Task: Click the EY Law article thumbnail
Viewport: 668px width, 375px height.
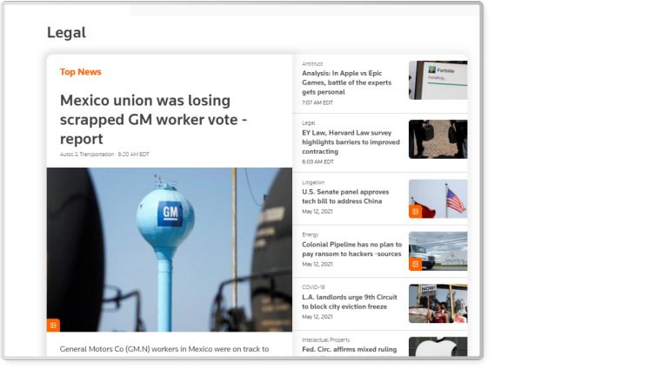Action: [438, 139]
